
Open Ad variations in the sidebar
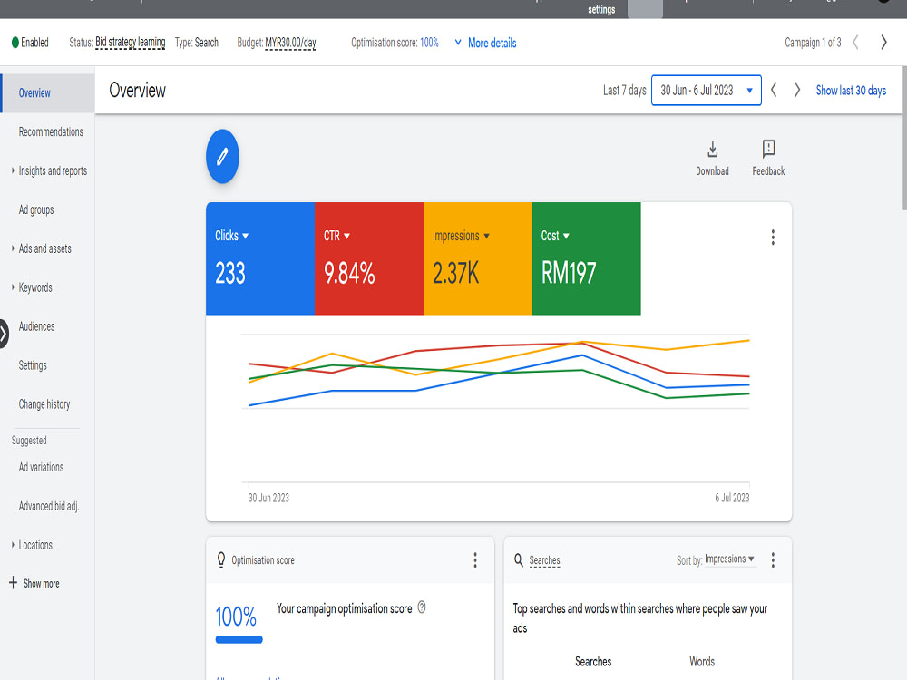click(41, 467)
